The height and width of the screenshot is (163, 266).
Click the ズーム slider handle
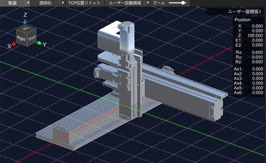click(x=183, y=3)
